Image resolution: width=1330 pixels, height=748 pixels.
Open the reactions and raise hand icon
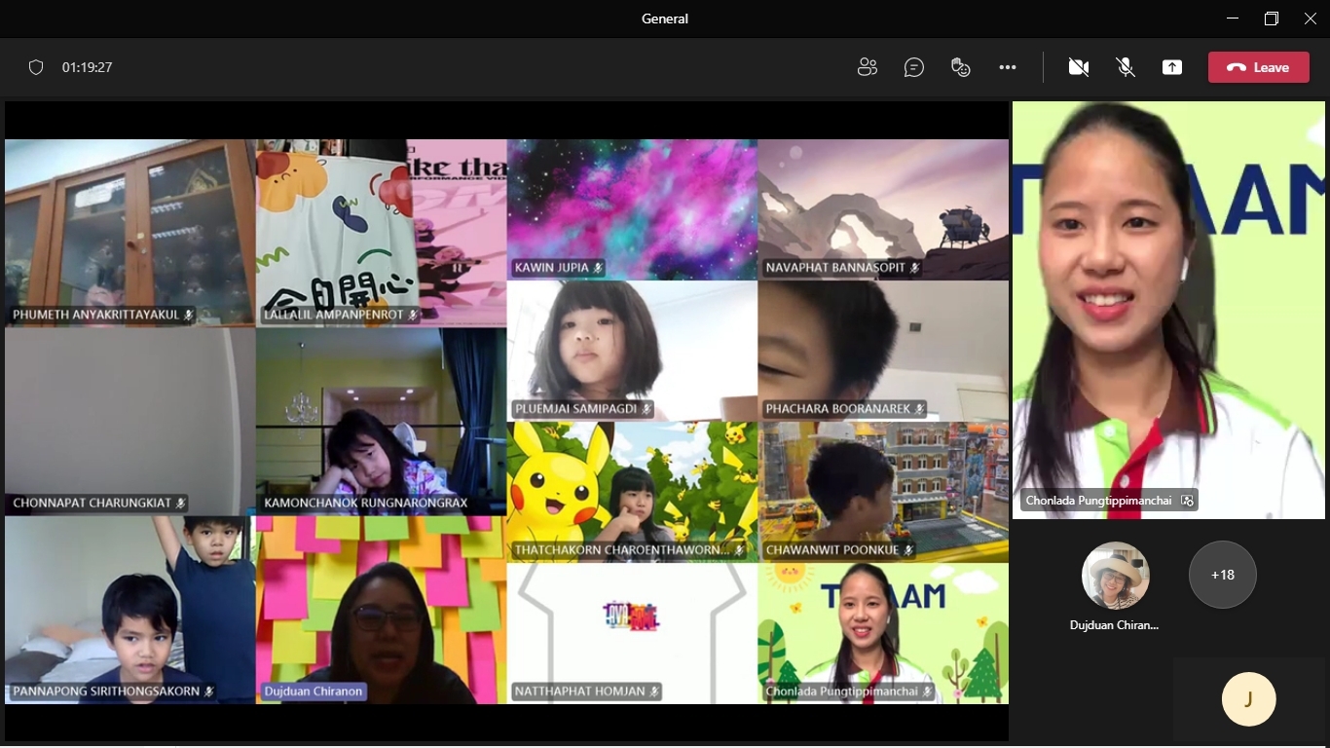(x=961, y=67)
